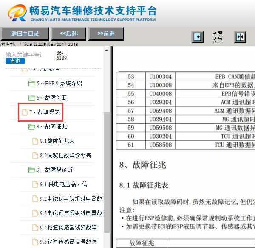Select fault code U100308 cell

[x=160, y=85]
